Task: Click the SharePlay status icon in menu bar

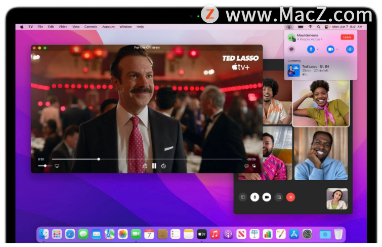Action: pyautogui.click(x=289, y=27)
